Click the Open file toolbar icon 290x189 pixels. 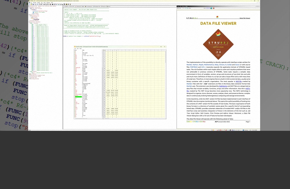point(31,4)
